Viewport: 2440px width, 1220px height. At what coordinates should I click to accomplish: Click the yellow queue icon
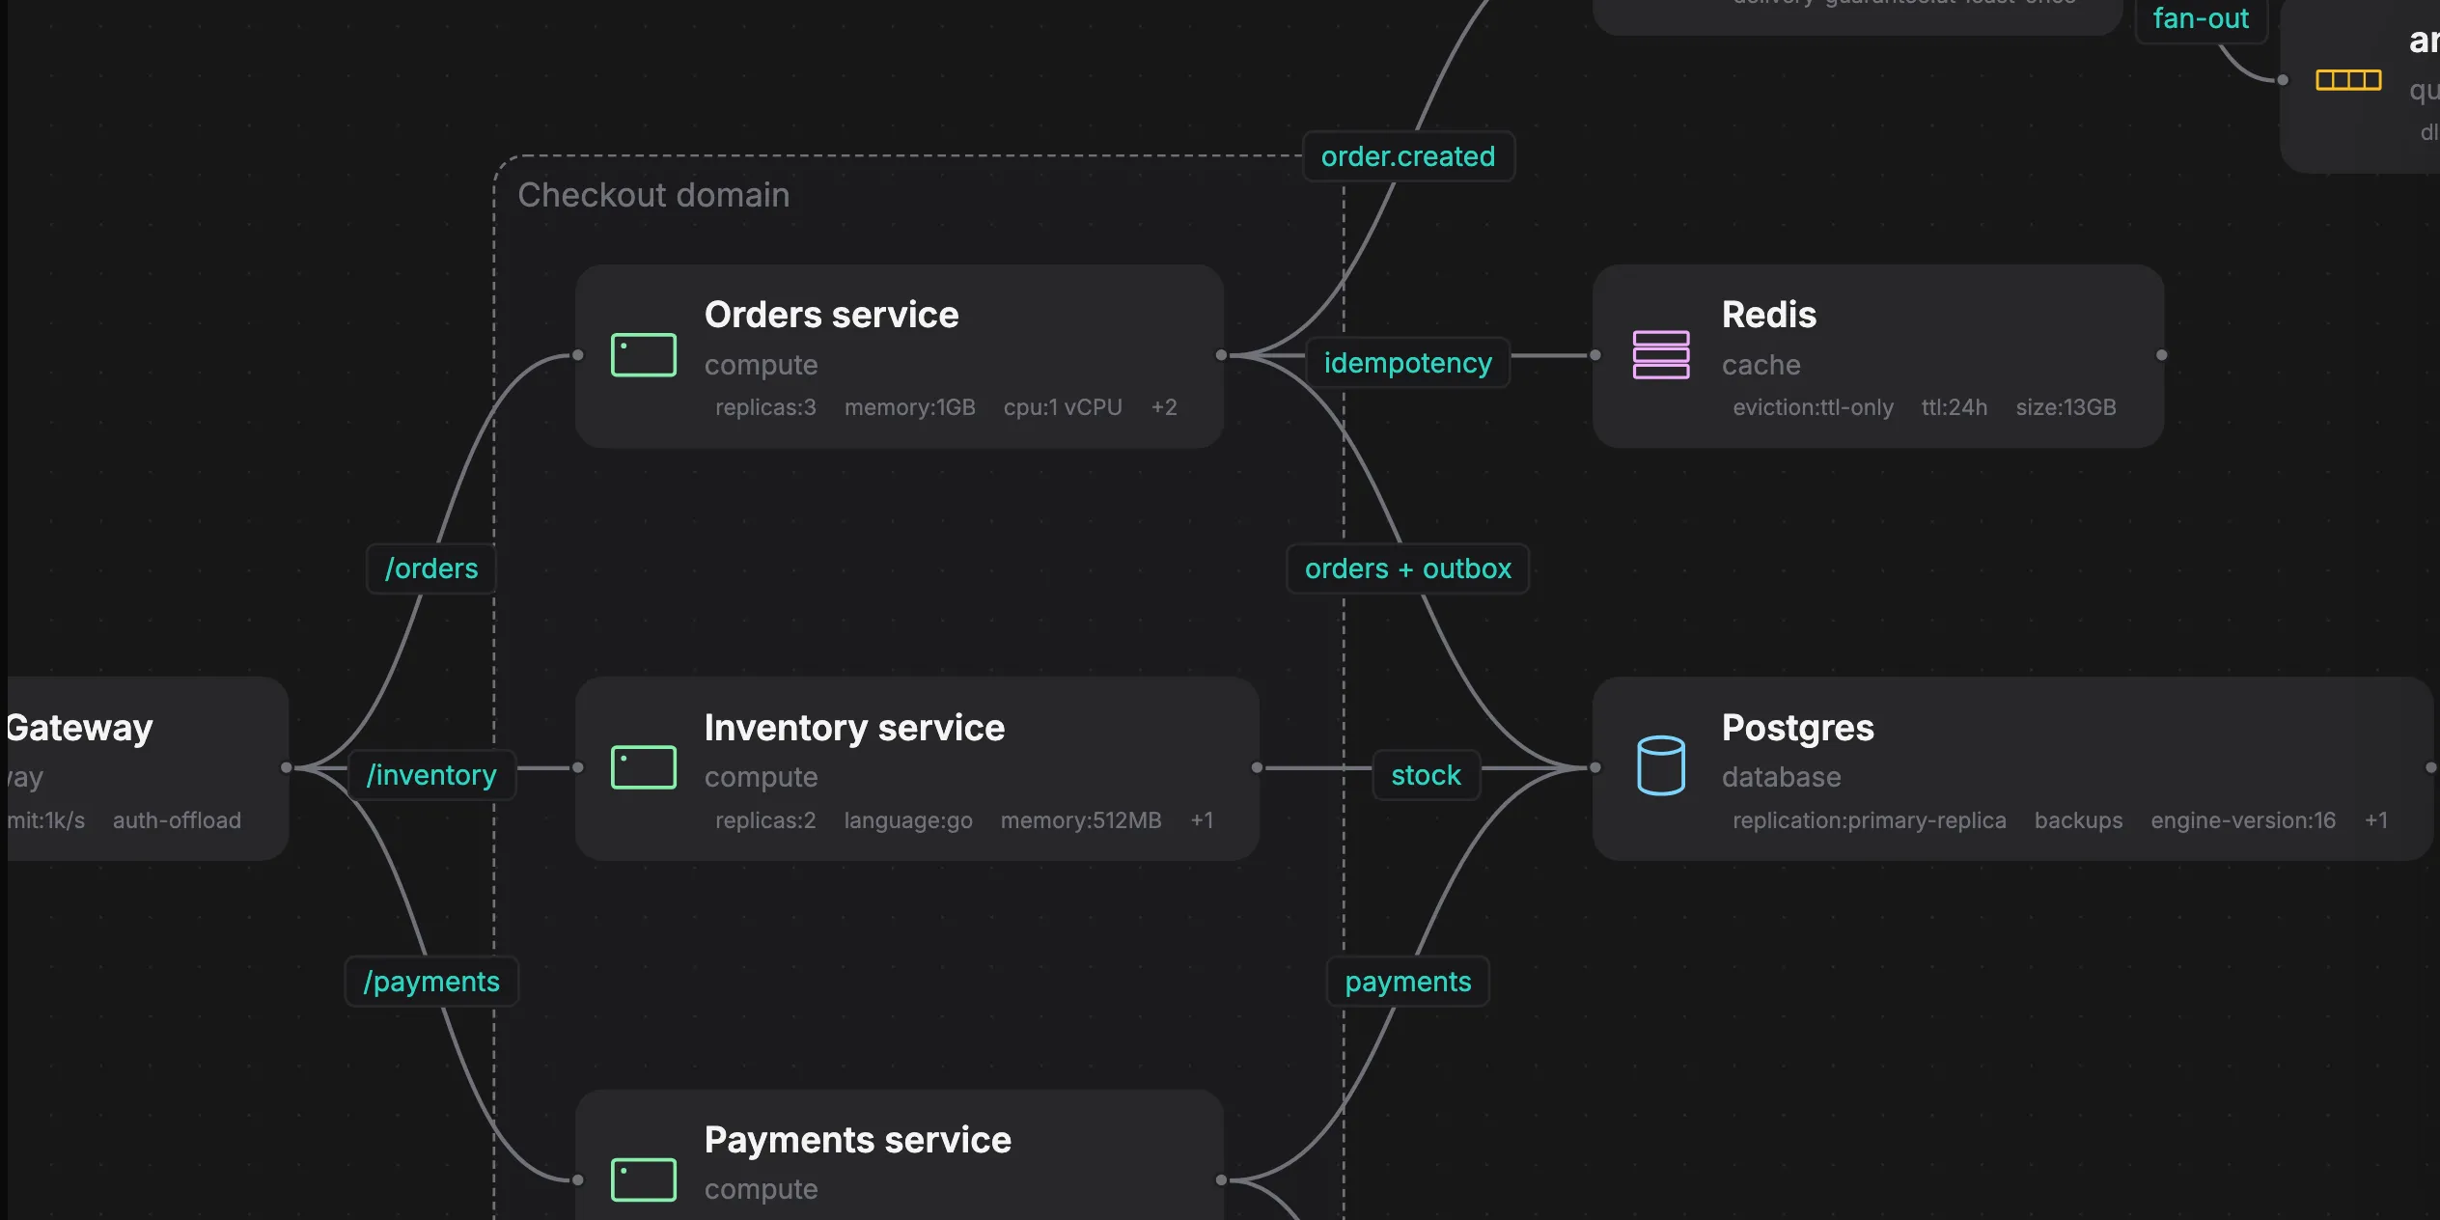pyautogui.click(x=2348, y=80)
